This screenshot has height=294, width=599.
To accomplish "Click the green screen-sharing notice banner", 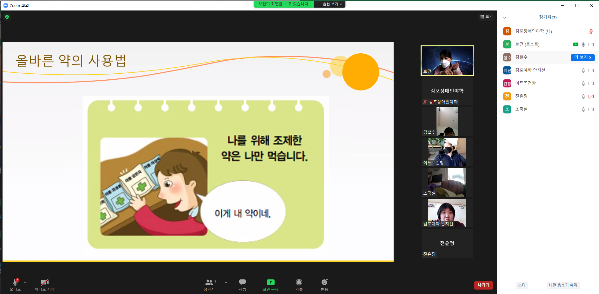I will pyautogui.click(x=284, y=4).
